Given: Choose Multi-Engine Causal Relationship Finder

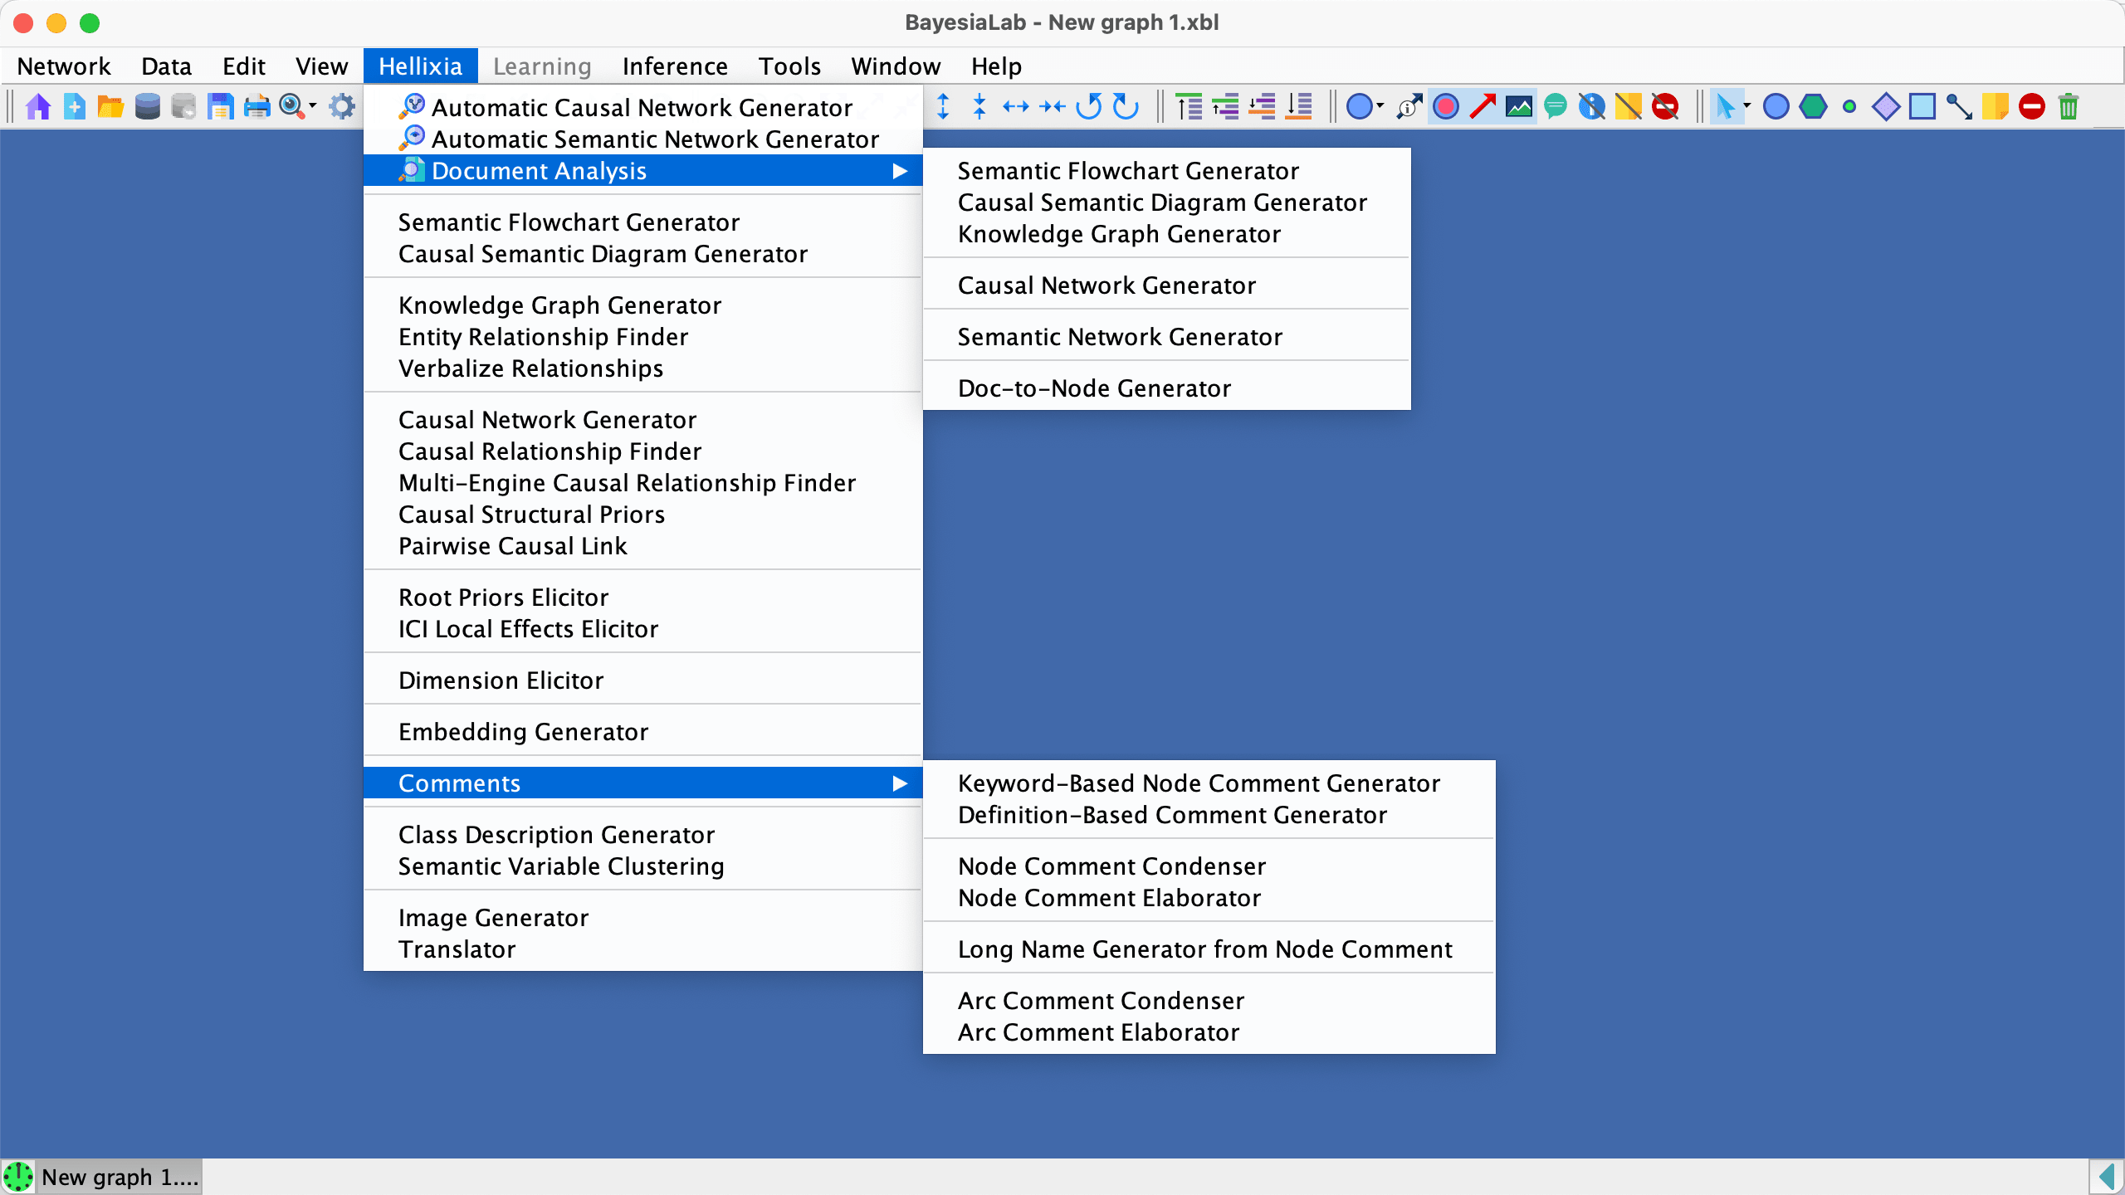Looking at the screenshot, I should [643, 482].
